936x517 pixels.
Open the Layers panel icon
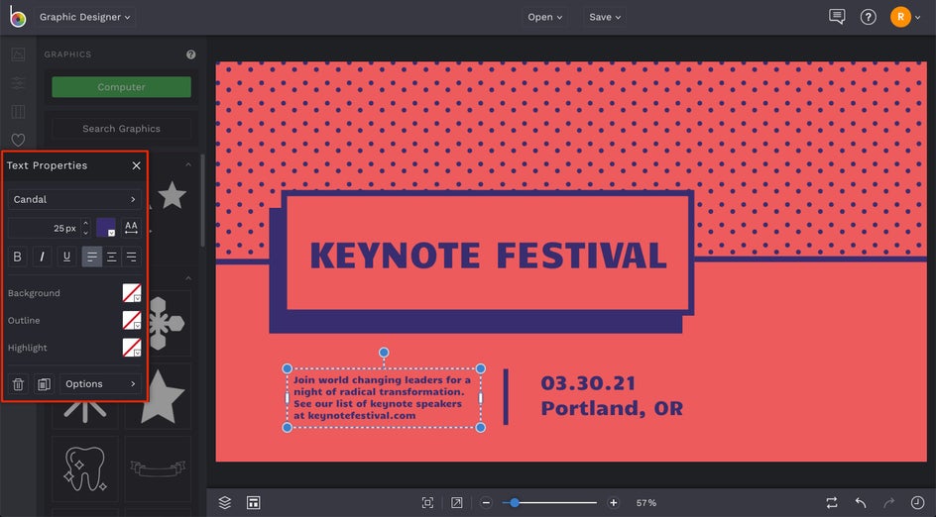224,503
